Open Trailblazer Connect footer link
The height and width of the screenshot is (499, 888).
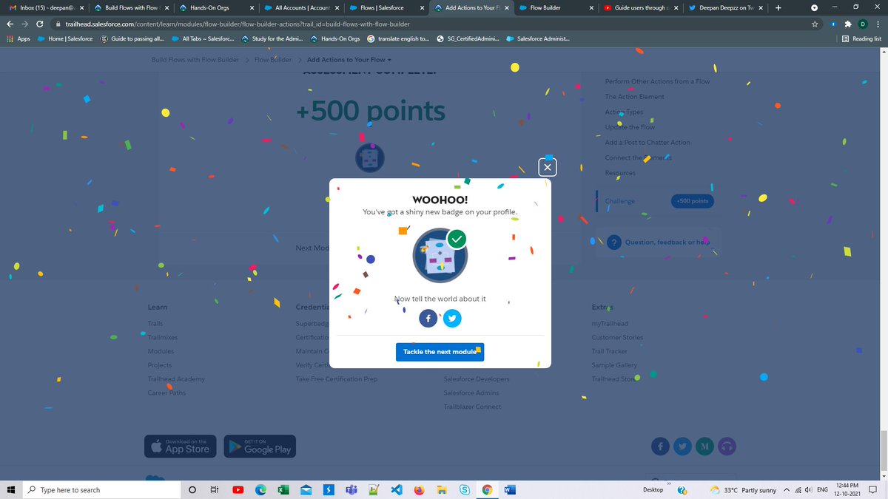472,407
